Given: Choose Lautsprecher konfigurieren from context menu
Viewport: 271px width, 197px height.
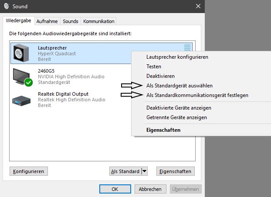Looking at the screenshot, I should click(177, 57).
